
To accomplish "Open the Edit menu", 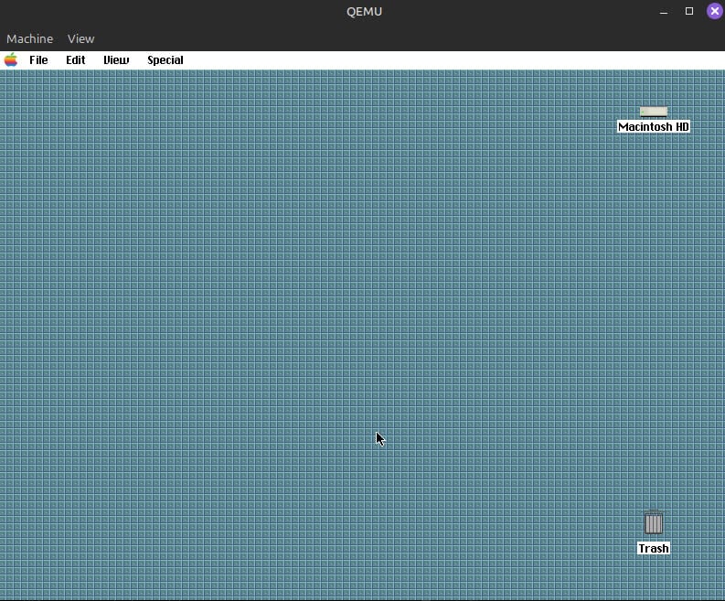I will [x=75, y=60].
